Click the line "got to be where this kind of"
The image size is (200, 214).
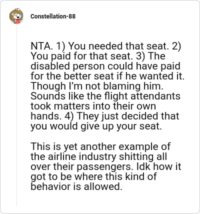tap(93, 176)
